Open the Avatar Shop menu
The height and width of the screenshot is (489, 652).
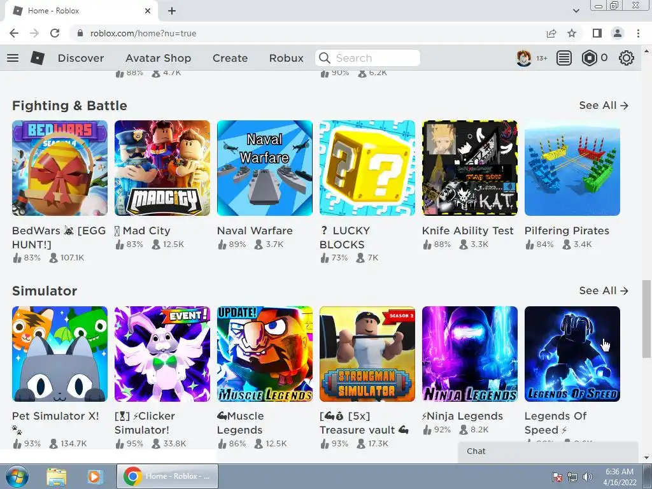pos(159,58)
